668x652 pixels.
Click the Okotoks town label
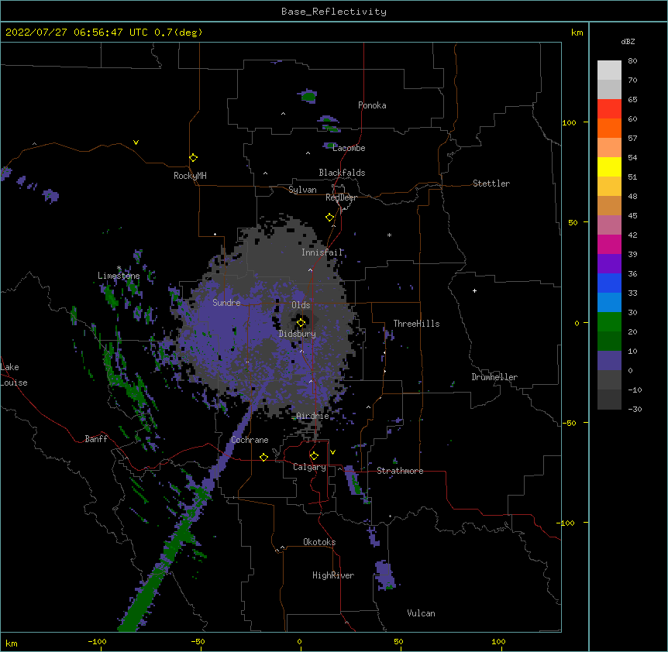pyautogui.click(x=319, y=542)
